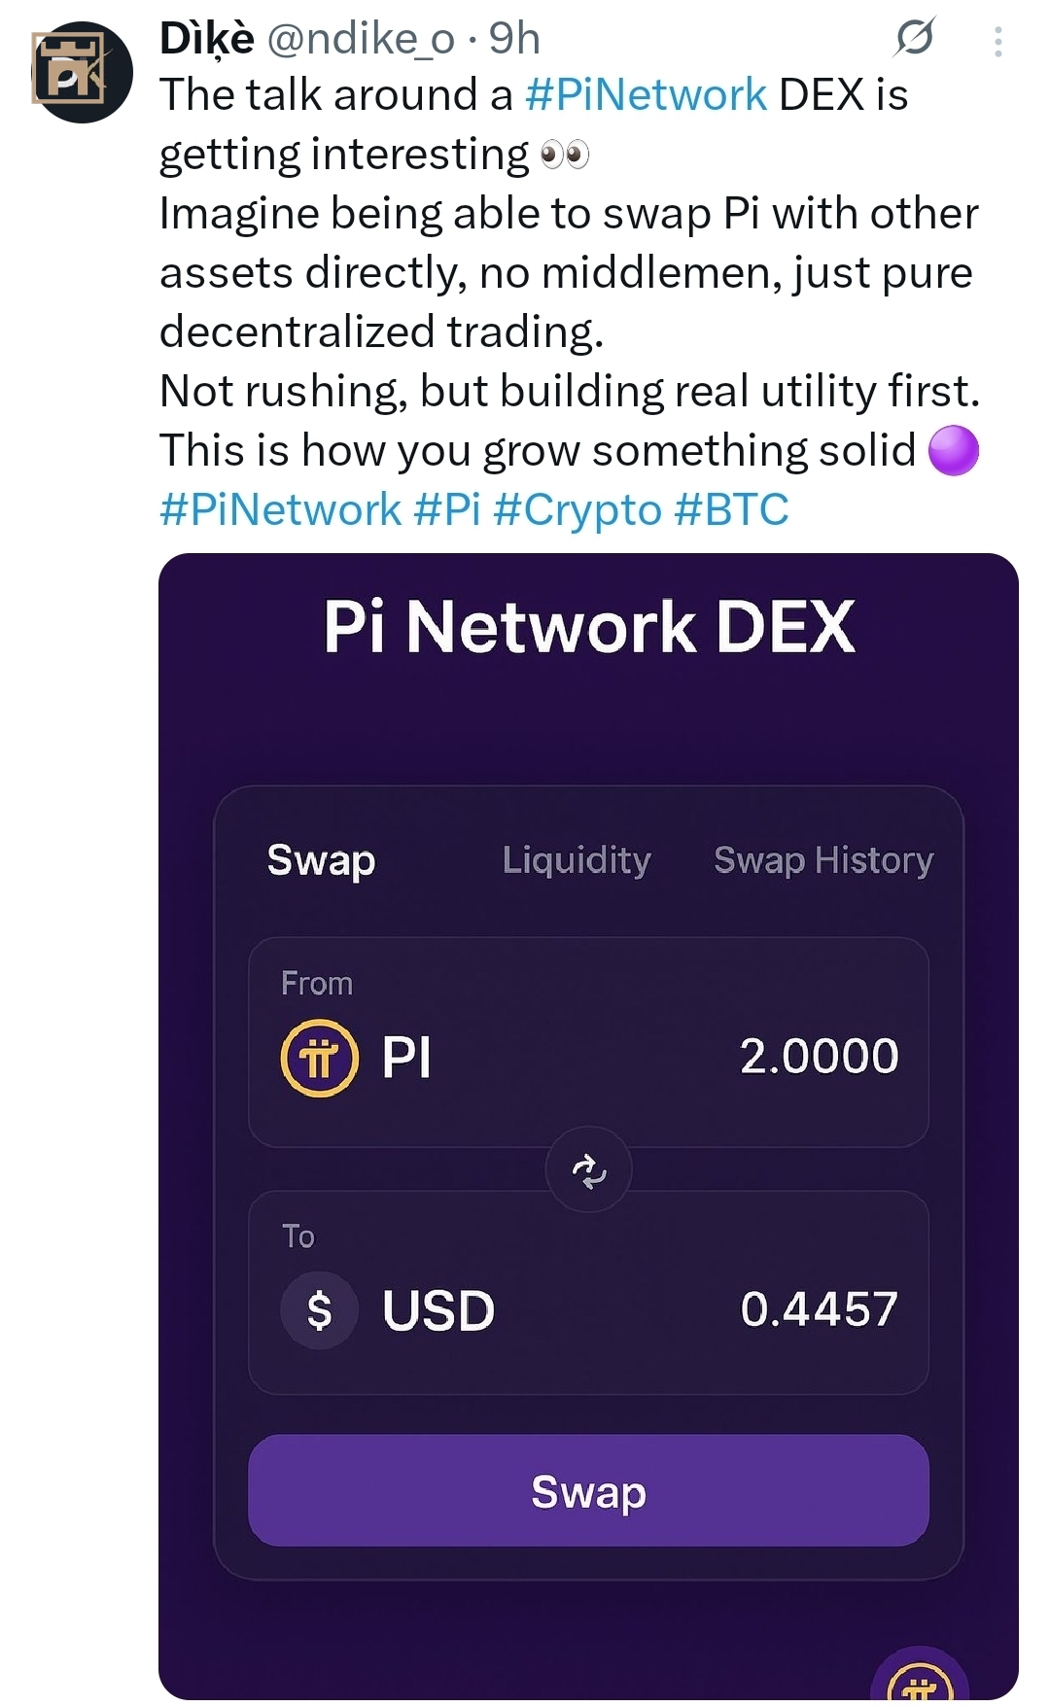Viewport: 1050px width, 1706px height.
Task: Select the USD token selector
Action: [x=437, y=1310]
